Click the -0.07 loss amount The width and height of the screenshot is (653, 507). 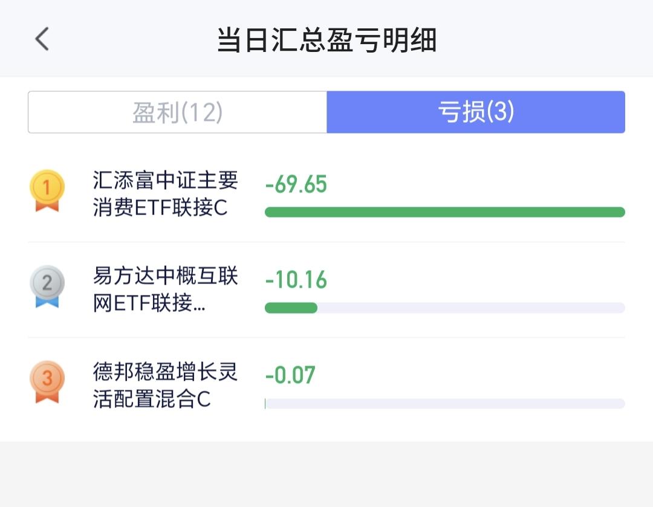coord(290,375)
